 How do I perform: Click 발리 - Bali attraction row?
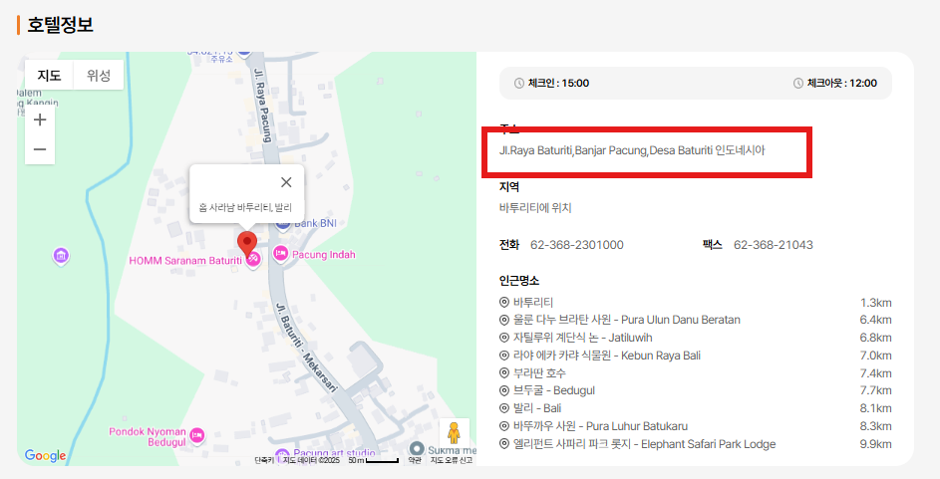pos(696,408)
